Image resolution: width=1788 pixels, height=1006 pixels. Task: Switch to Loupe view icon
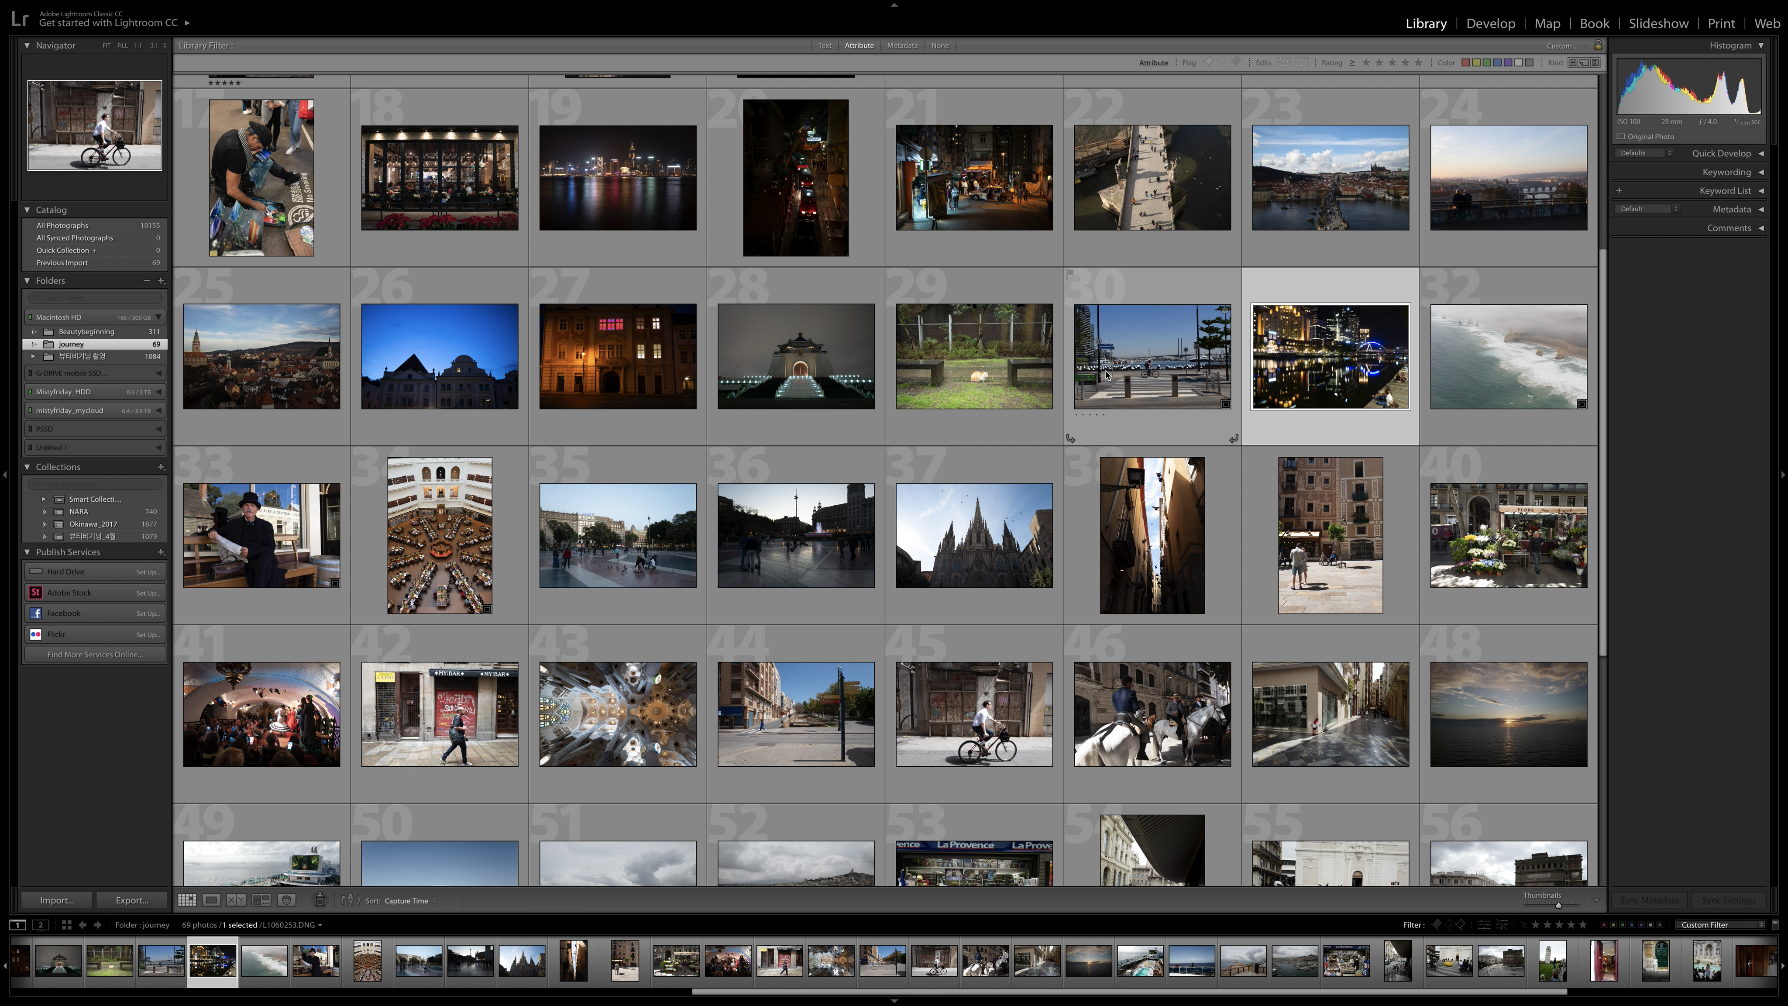point(212,900)
